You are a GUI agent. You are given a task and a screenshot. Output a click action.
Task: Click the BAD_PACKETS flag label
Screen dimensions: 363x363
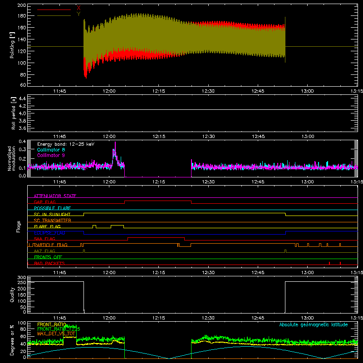click(x=49, y=263)
